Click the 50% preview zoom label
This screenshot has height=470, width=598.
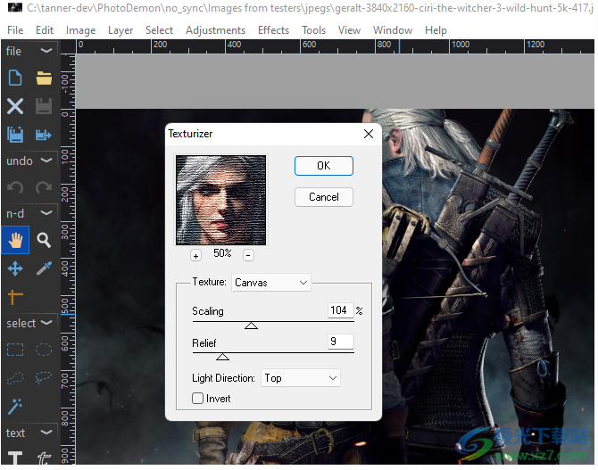222,253
